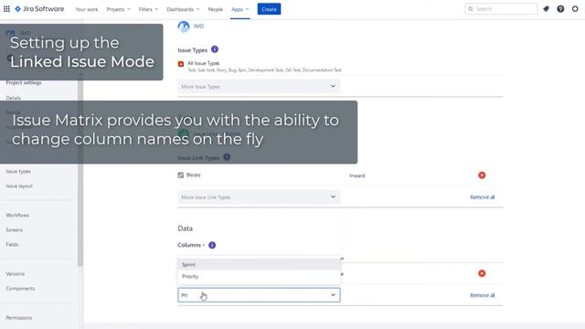Open the settings gear icon
Viewport: 585px width, 329px height.
pos(575,9)
